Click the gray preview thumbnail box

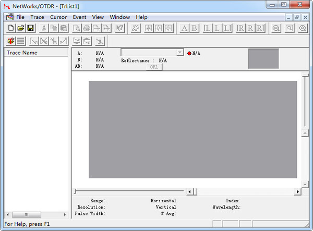(x=263, y=58)
